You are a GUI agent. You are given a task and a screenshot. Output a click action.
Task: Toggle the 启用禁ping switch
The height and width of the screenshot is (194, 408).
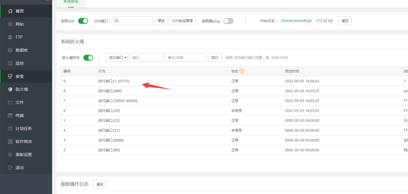pos(228,21)
